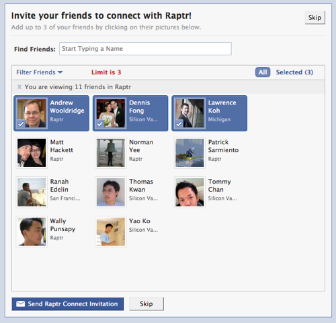Switch to the All tab
The width and height of the screenshot is (336, 323).
263,72
